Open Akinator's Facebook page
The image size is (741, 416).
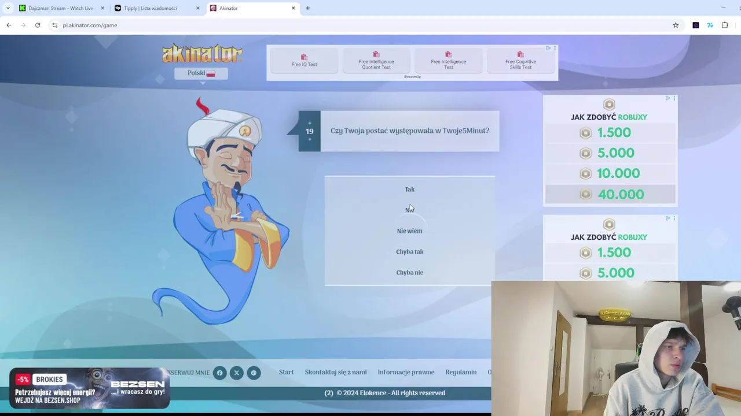coord(219,373)
